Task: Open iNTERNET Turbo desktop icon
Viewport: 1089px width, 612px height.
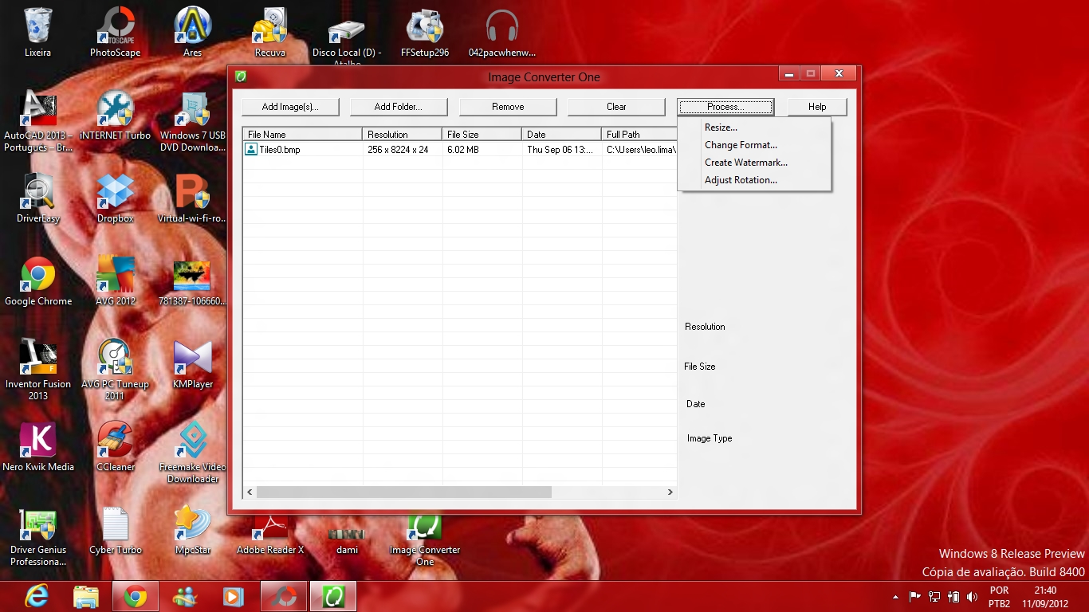Action: (x=115, y=115)
